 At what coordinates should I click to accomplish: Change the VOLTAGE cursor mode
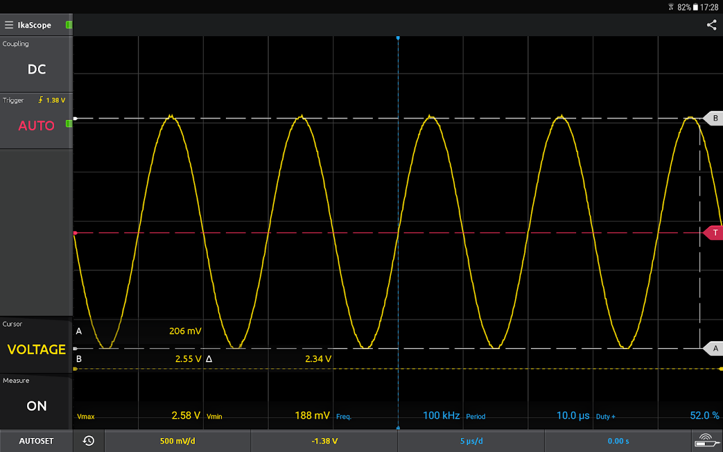[x=37, y=345]
